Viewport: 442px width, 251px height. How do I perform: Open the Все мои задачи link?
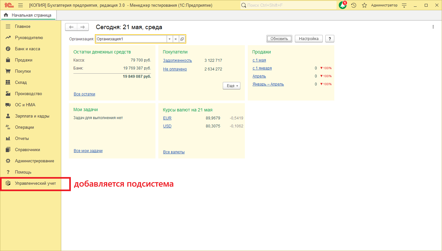(x=88, y=151)
